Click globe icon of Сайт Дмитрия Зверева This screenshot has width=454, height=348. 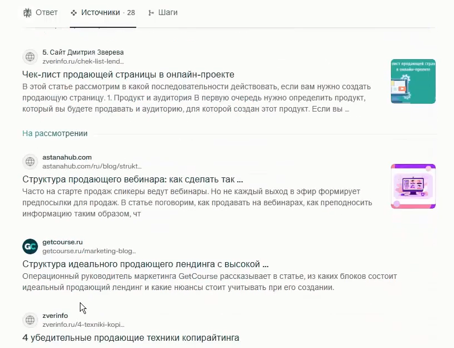(x=30, y=57)
